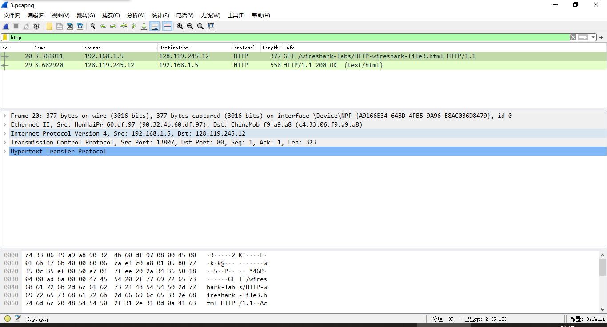This screenshot has width=607, height=327.
Task: Click the expert info circle in status bar
Action: pos(8,319)
